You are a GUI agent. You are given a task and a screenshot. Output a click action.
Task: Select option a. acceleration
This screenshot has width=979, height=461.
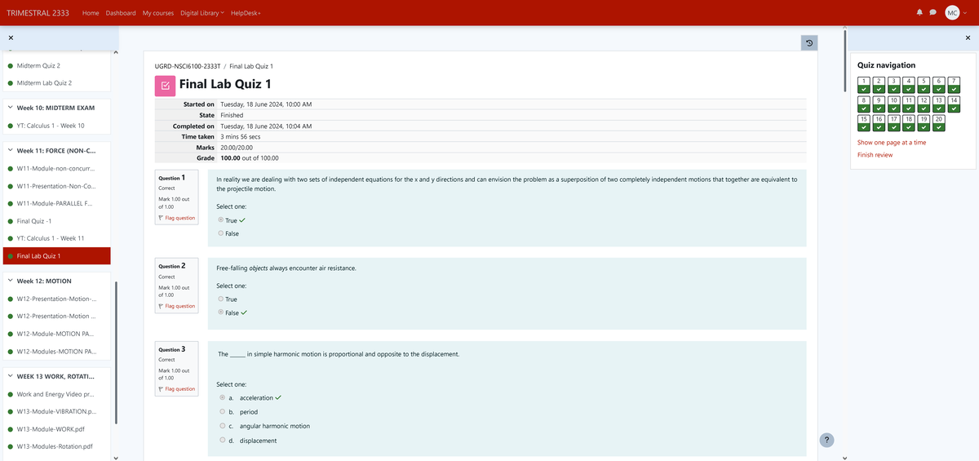223,397
